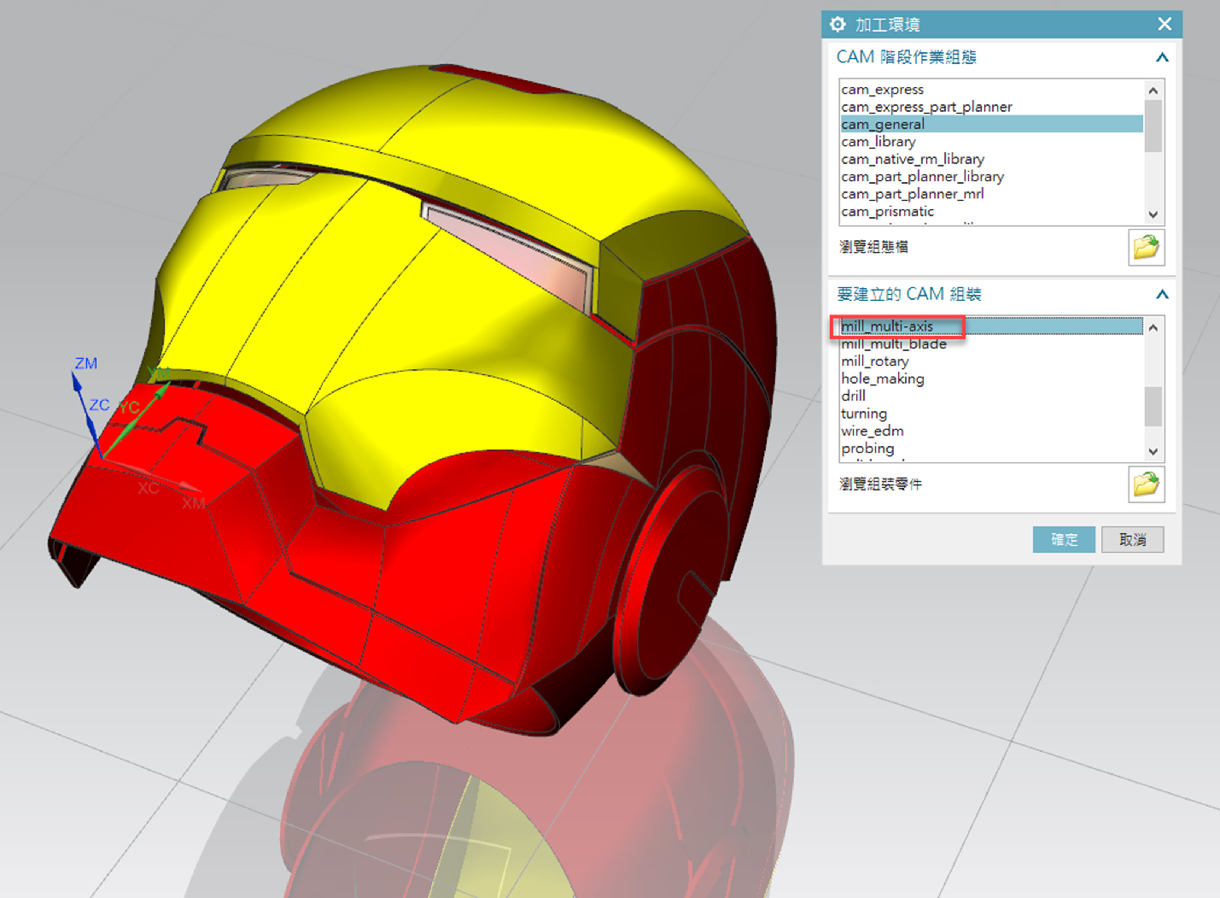The height and width of the screenshot is (898, 1220).
Task: Select mill_multi-axis setup
Action: 992,326
